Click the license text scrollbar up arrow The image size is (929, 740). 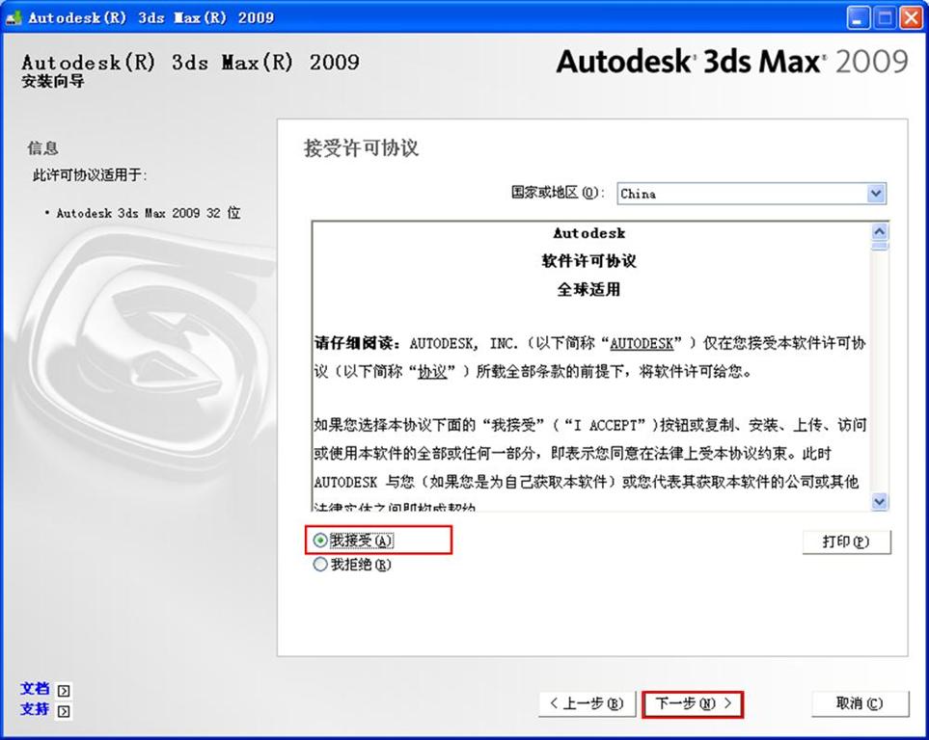point(879,231)
